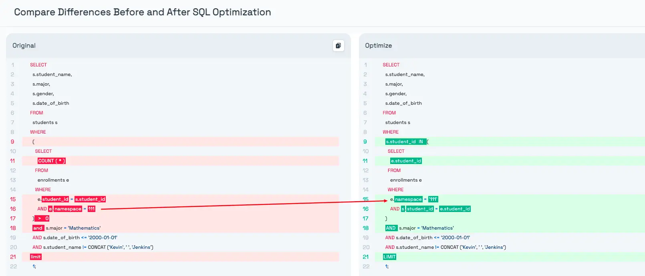Click the 'Original' panel heading
The height and width of the screenshot is (276, 645).
24,46
